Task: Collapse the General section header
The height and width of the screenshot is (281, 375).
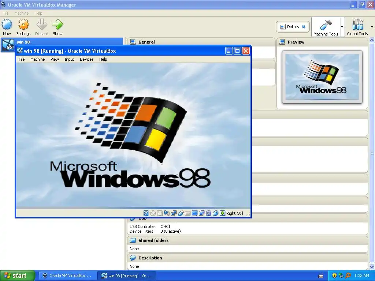Action: tap(201, 42)
